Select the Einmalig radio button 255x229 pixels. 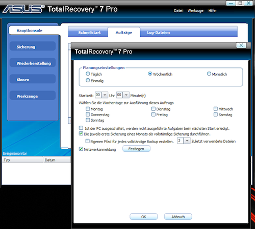88,80
